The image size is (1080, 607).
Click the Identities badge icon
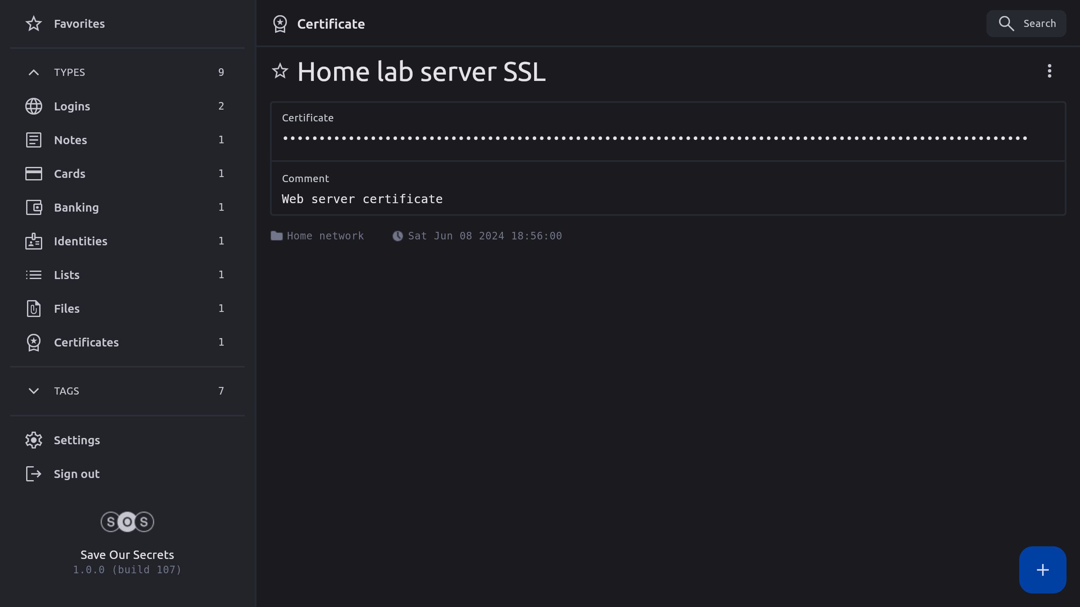coord(34,241)
